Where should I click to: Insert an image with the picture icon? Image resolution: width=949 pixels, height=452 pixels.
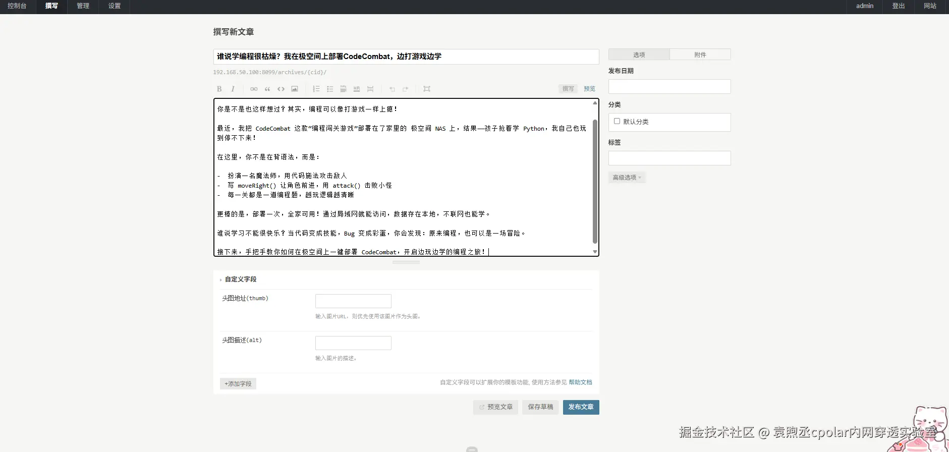pyautogui.click(x=295, y=89)
